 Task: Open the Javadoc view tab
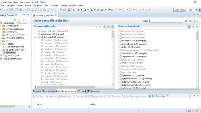point(51,96)
